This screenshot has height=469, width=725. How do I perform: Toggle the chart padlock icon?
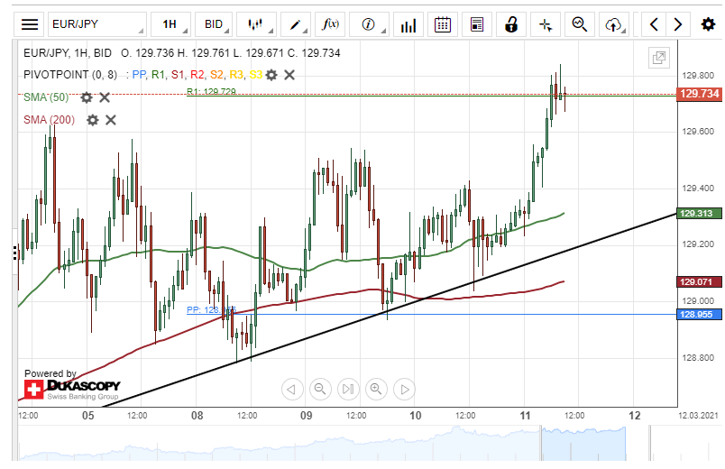[511, 24]
